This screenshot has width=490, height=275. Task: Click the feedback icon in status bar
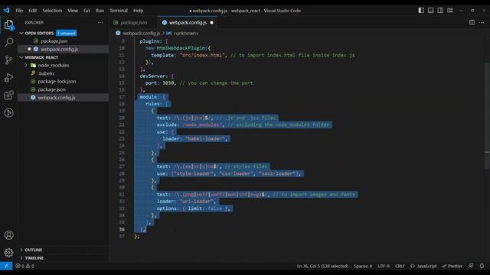471,266
